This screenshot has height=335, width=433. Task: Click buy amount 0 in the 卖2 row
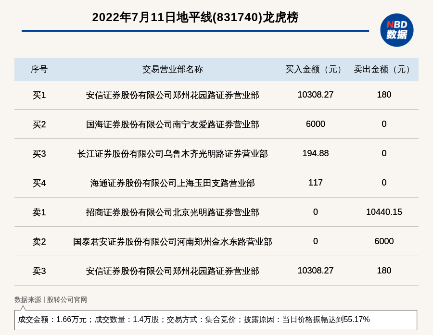315,241
